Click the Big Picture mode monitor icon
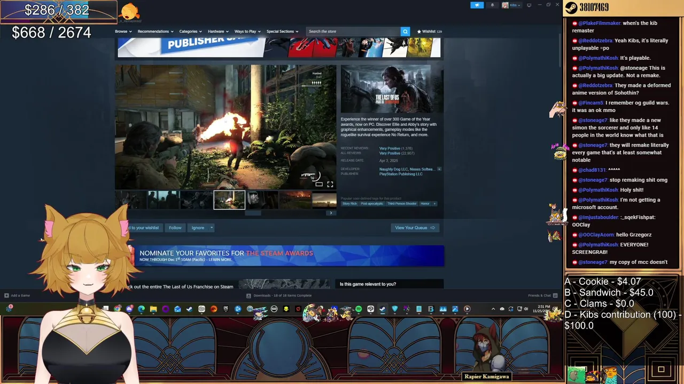 point(529,5)
